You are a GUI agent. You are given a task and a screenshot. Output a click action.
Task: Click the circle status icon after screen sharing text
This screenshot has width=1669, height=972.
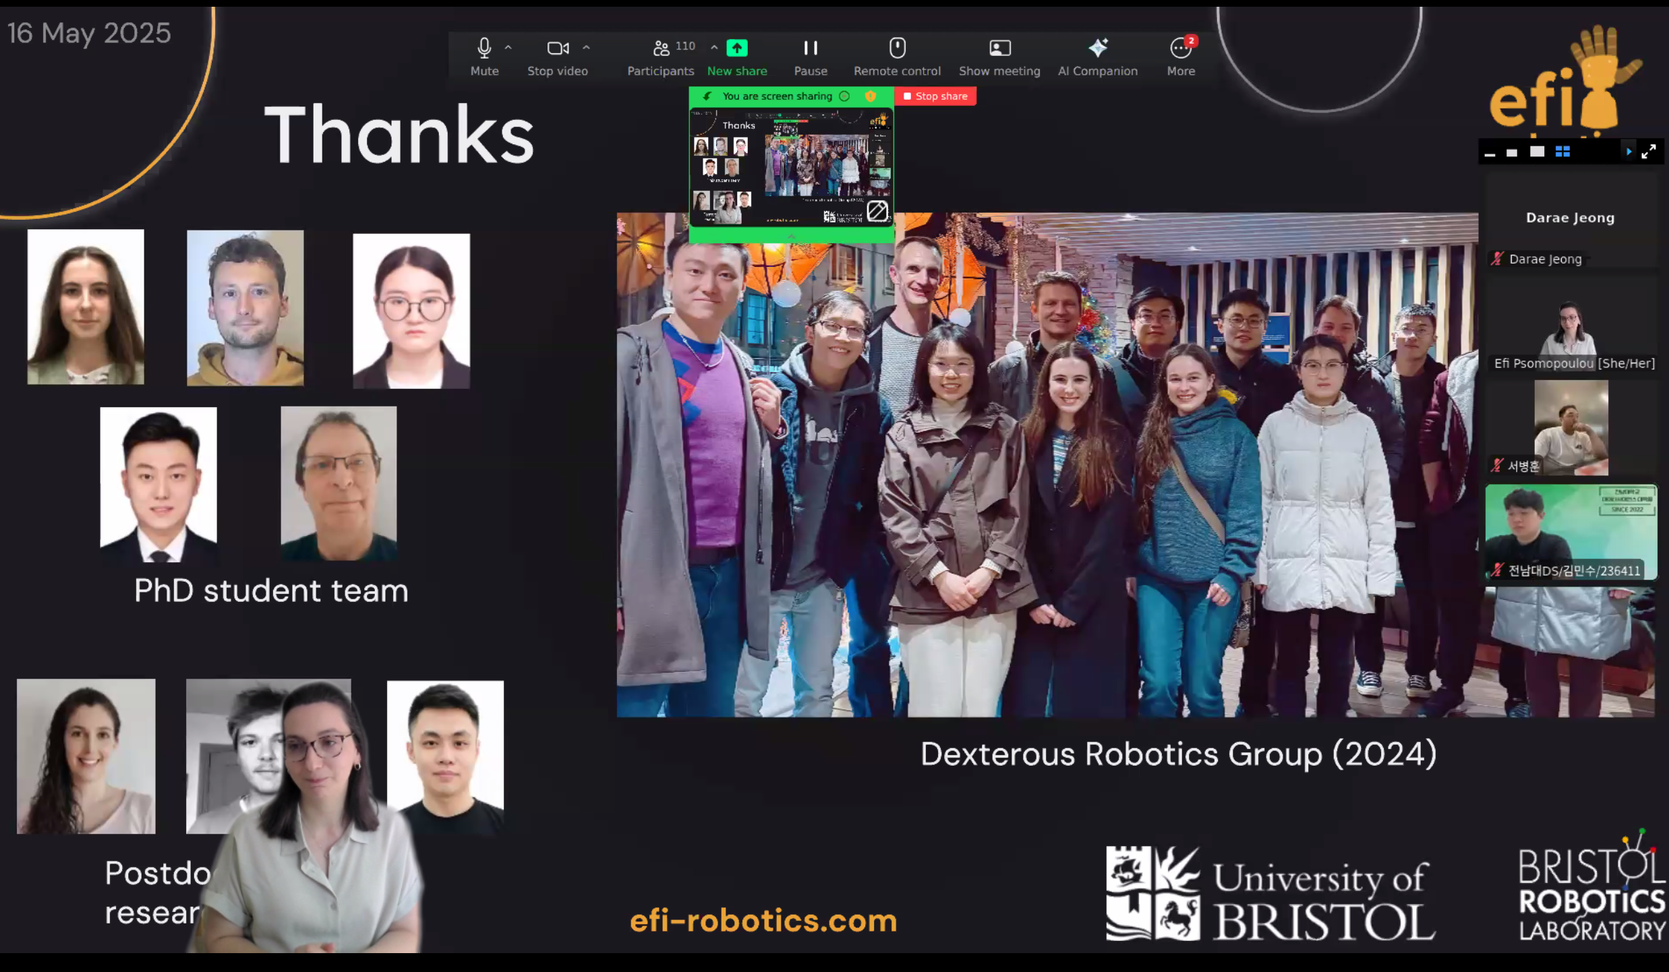click(x=844, y=96)
